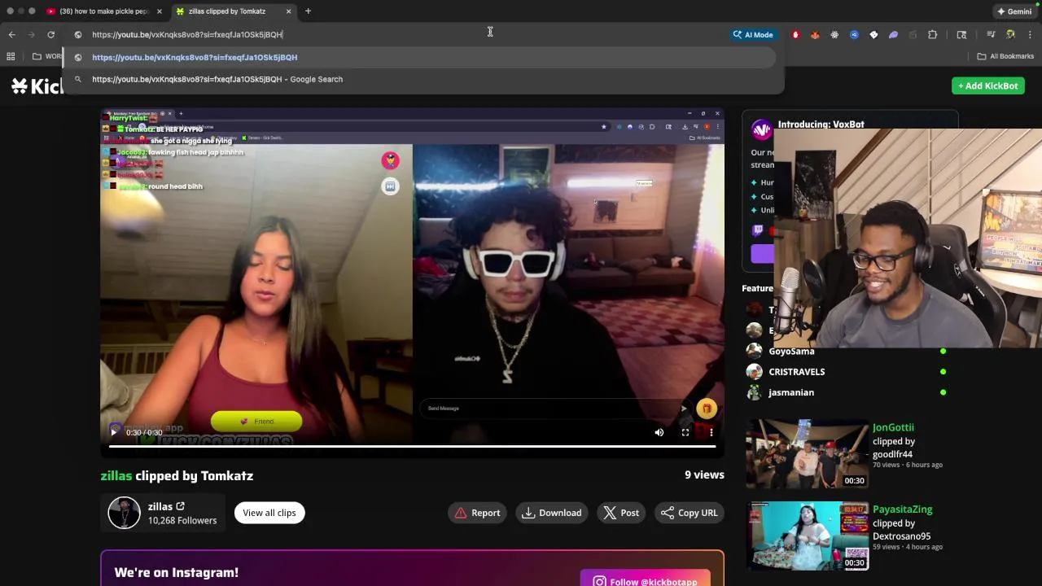The height and width of the screenshot is (586, 1042).
Task: Open the video player three-dot options
Action: (711, 432)
